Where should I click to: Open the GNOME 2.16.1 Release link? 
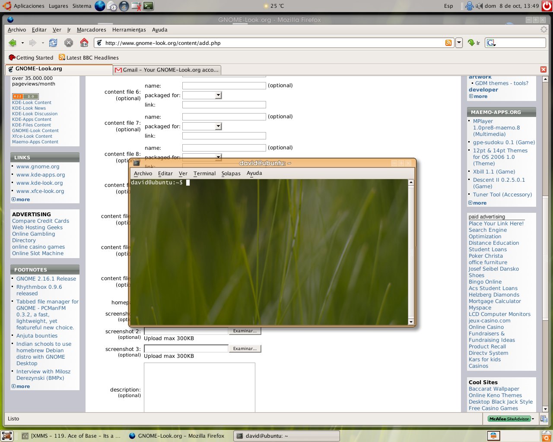(46, 279)
